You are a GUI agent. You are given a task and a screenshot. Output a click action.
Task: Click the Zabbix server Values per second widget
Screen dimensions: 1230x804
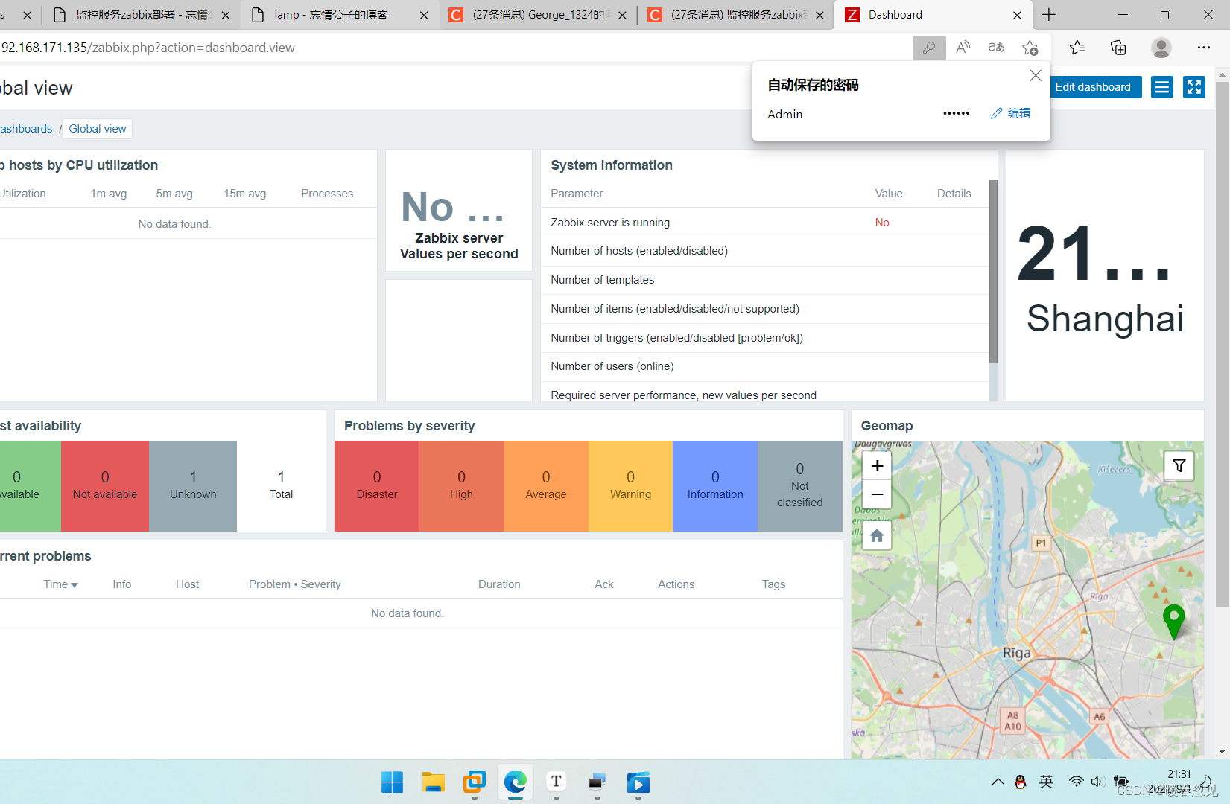(x=459, y=211)
